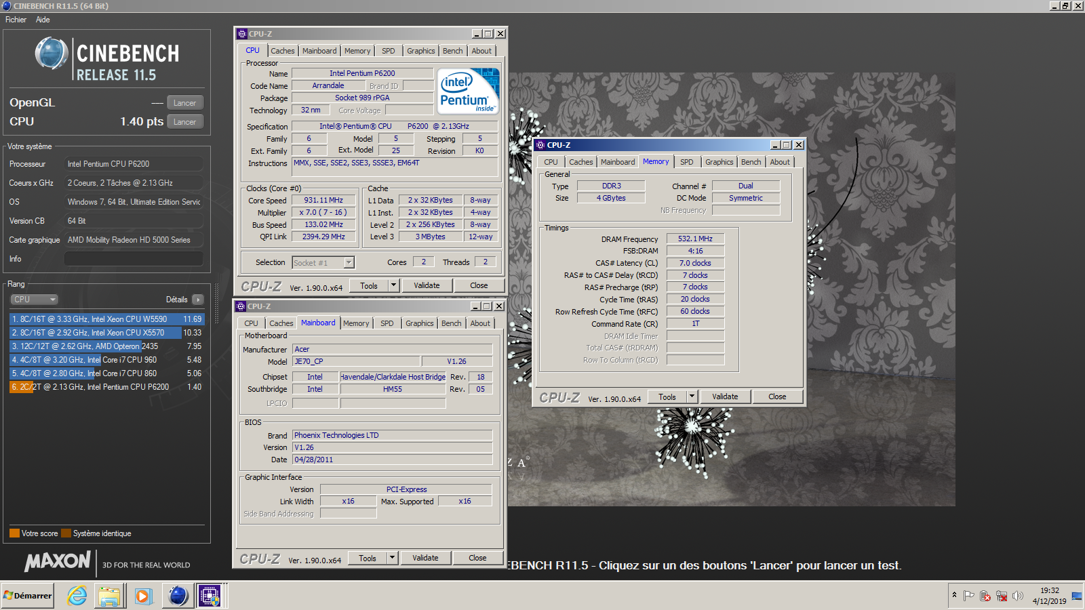Run the OpenGL test with Lancer
The height and width of the screenshot is (610, 1085).
(184, 103)
